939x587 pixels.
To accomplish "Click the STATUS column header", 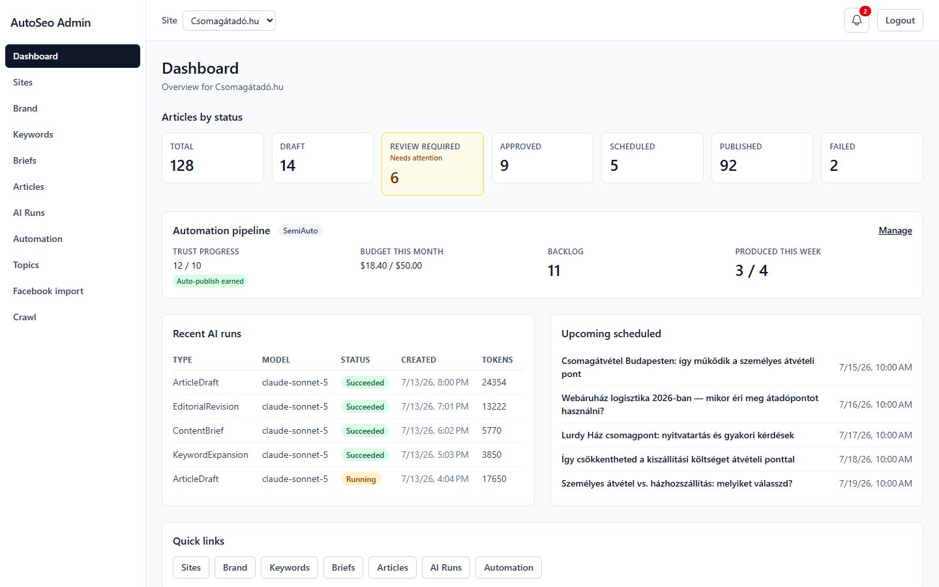I will (355, 360).
